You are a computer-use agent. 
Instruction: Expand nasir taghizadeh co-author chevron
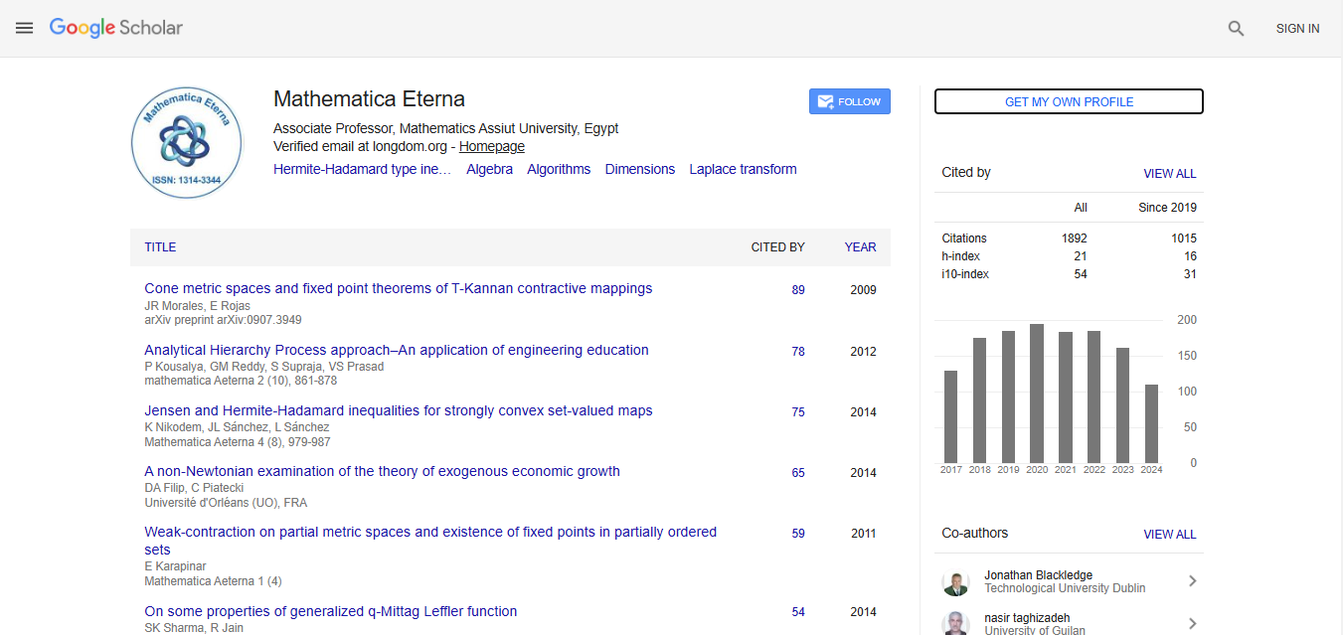point(1192,623)
